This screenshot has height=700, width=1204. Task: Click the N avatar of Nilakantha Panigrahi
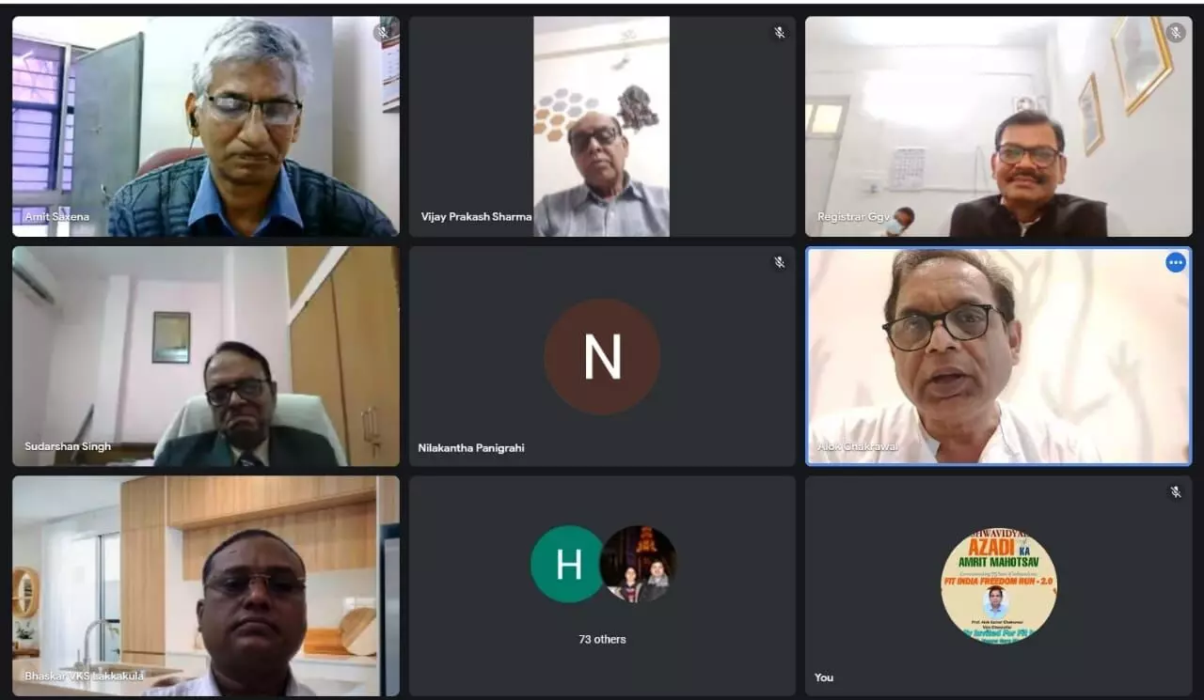tap(602, 357)
